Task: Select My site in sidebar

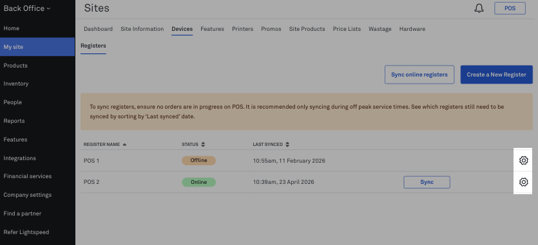Action: coord(37,47)
